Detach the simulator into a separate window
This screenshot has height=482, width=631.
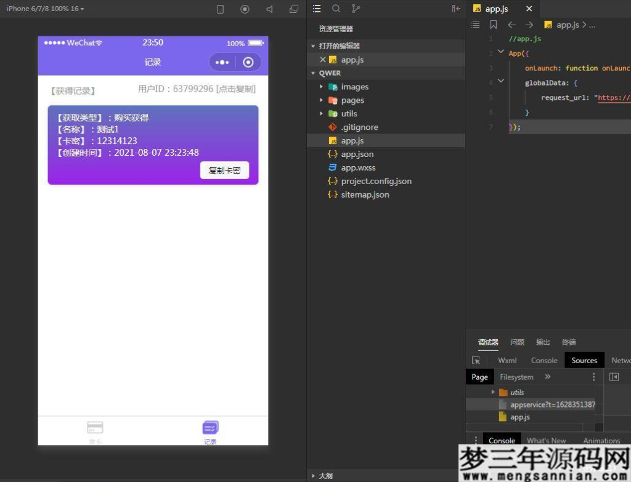[x=294, y=9]
